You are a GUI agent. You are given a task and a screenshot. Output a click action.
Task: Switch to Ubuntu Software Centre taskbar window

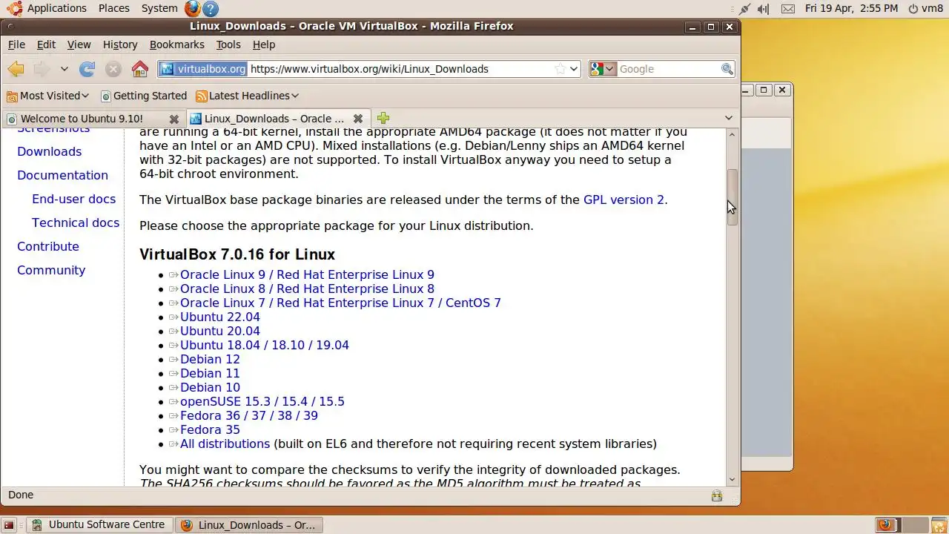click(x=100, y=525)
